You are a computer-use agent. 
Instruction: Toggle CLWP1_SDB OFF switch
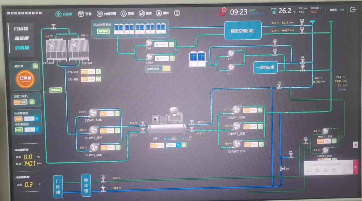107,114
